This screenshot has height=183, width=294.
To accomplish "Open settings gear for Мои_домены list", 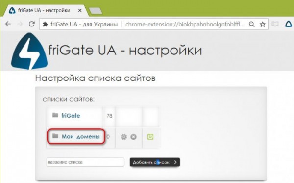I will 124,137.
